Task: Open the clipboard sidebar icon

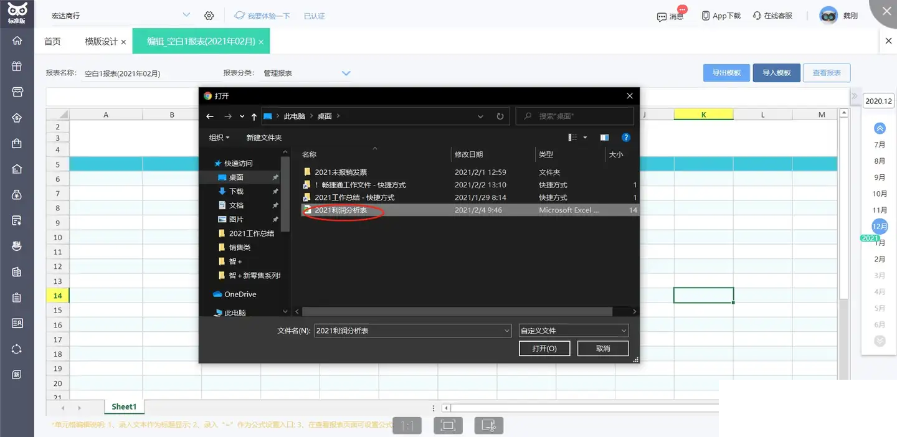Action: 17,298
